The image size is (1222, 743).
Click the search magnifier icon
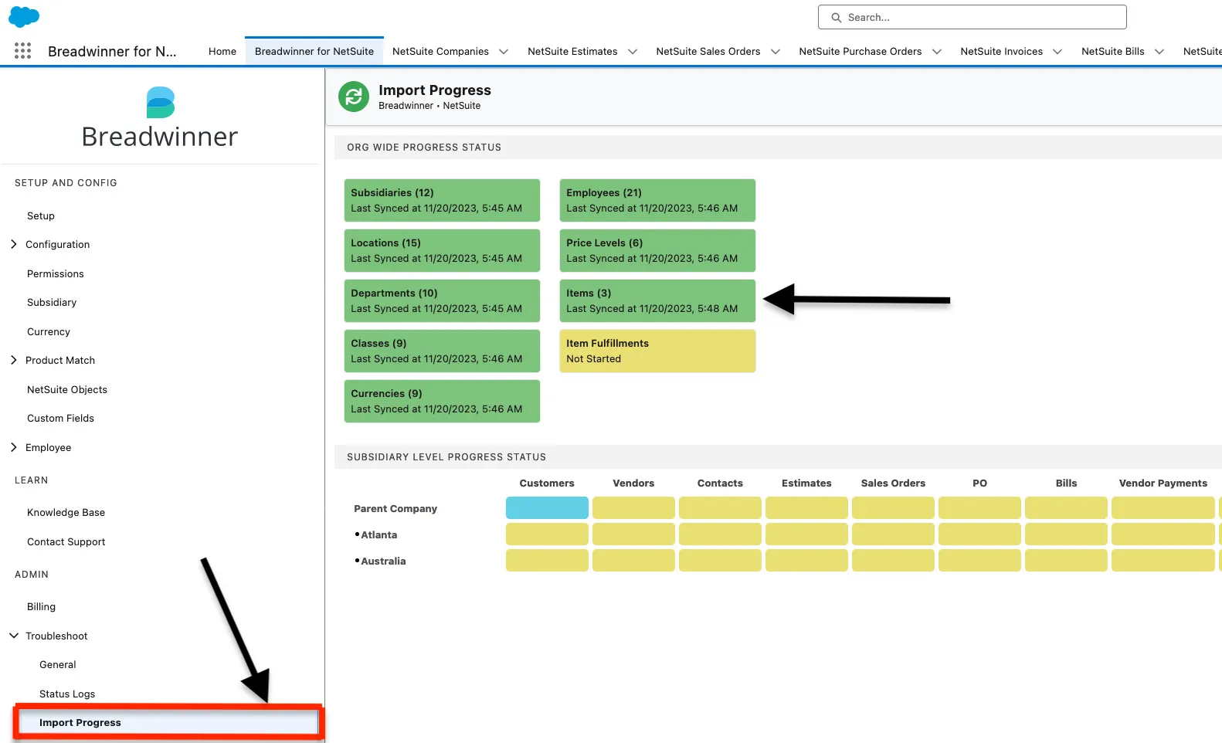pos(836,17)
